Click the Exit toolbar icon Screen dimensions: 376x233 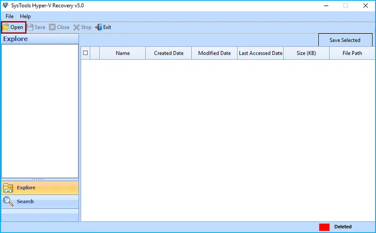(x=99, y=27)
